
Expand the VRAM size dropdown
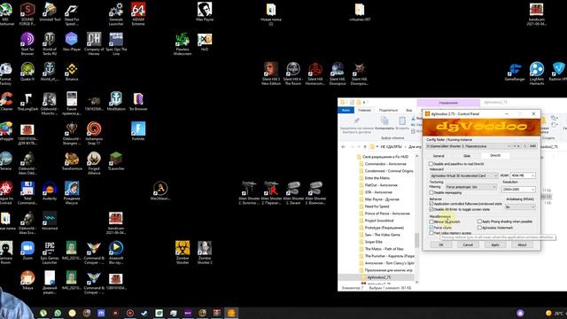click(x=522, y=175)
